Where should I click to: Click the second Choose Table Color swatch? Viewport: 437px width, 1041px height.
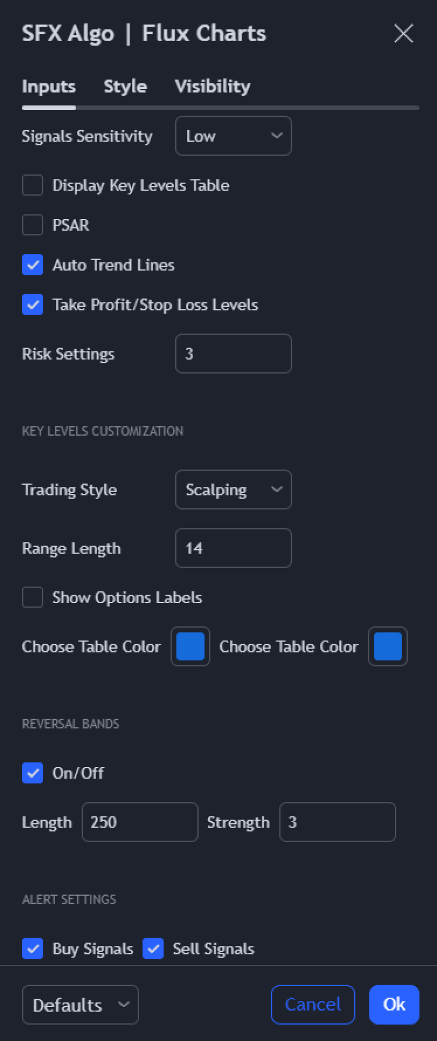click(x=388, y=646)
